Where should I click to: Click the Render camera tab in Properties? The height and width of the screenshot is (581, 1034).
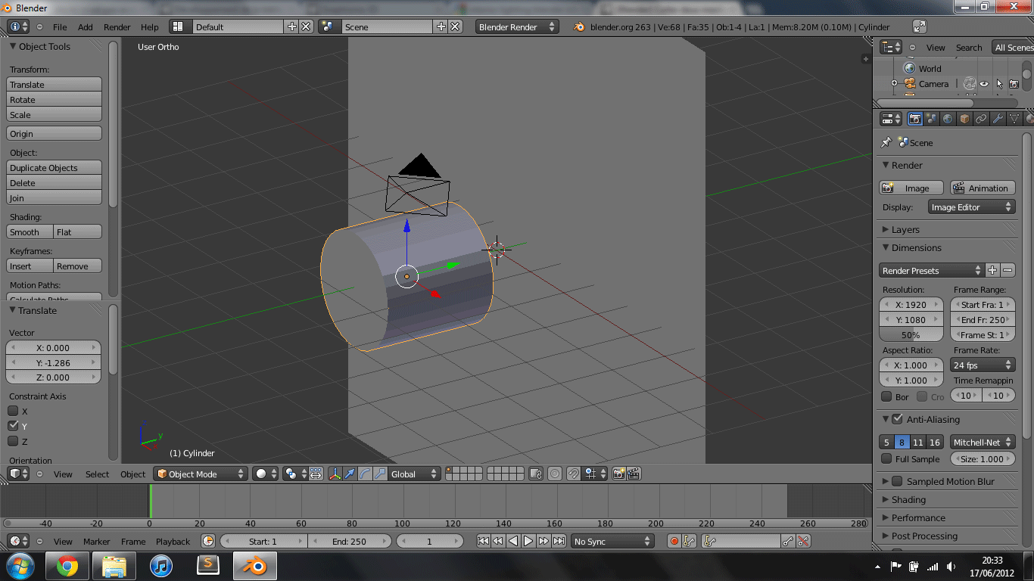[x=915, y=119]
